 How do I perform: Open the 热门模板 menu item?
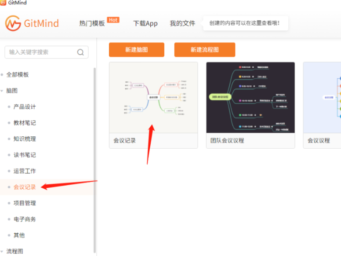click(x=92, y=23)
